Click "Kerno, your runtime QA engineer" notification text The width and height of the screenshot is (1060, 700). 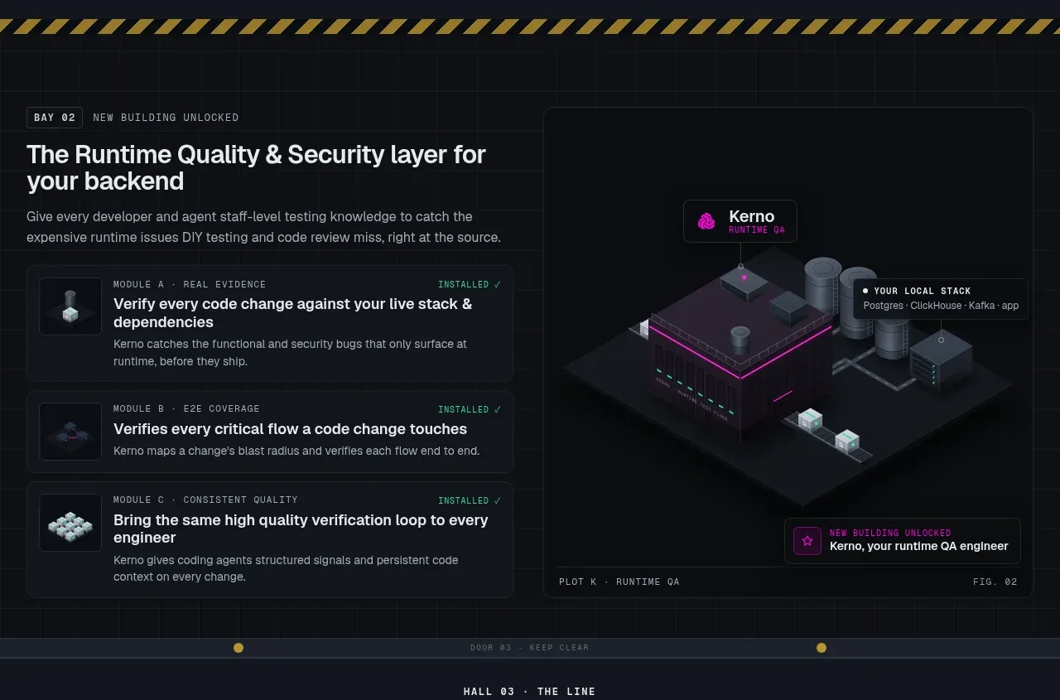point(919,546)
